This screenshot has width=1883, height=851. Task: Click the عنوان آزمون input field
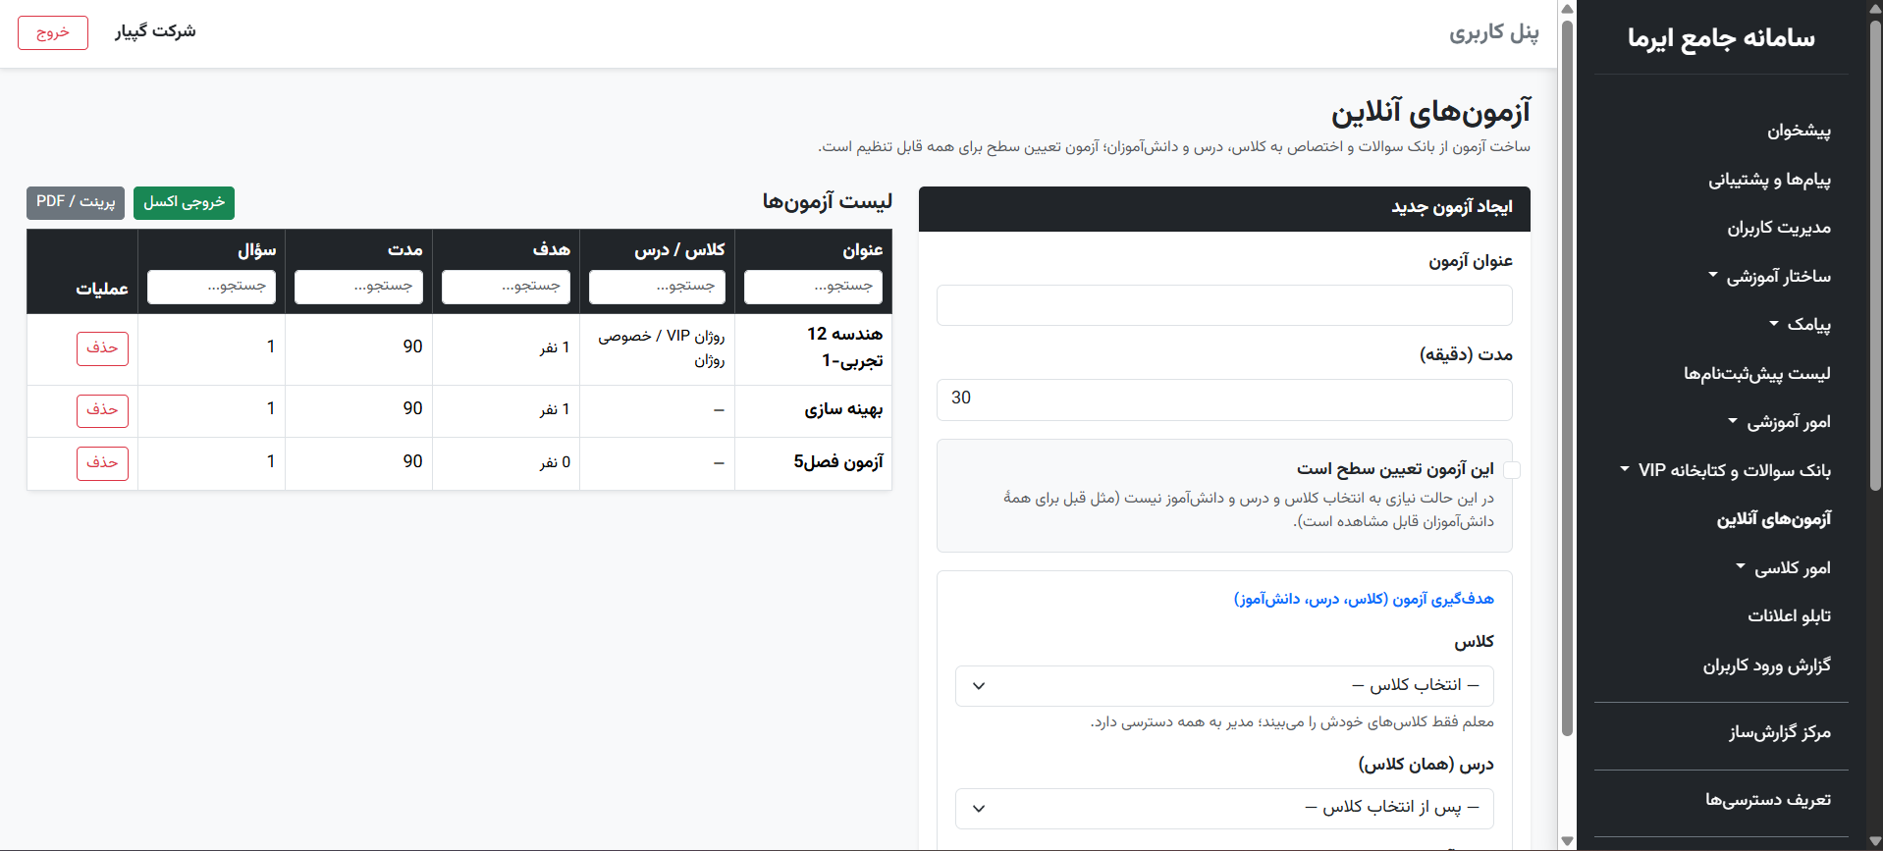(1224, 305)
